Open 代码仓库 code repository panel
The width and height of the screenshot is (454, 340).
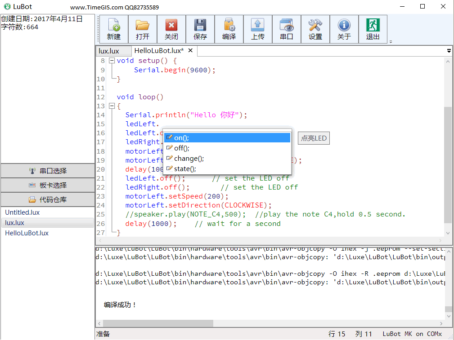[48, 200]
